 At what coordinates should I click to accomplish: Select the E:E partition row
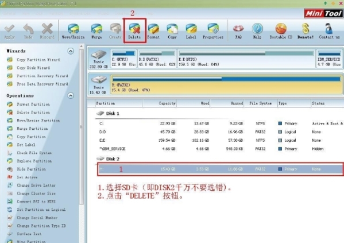pyautogui.click(x=221, y=140)
